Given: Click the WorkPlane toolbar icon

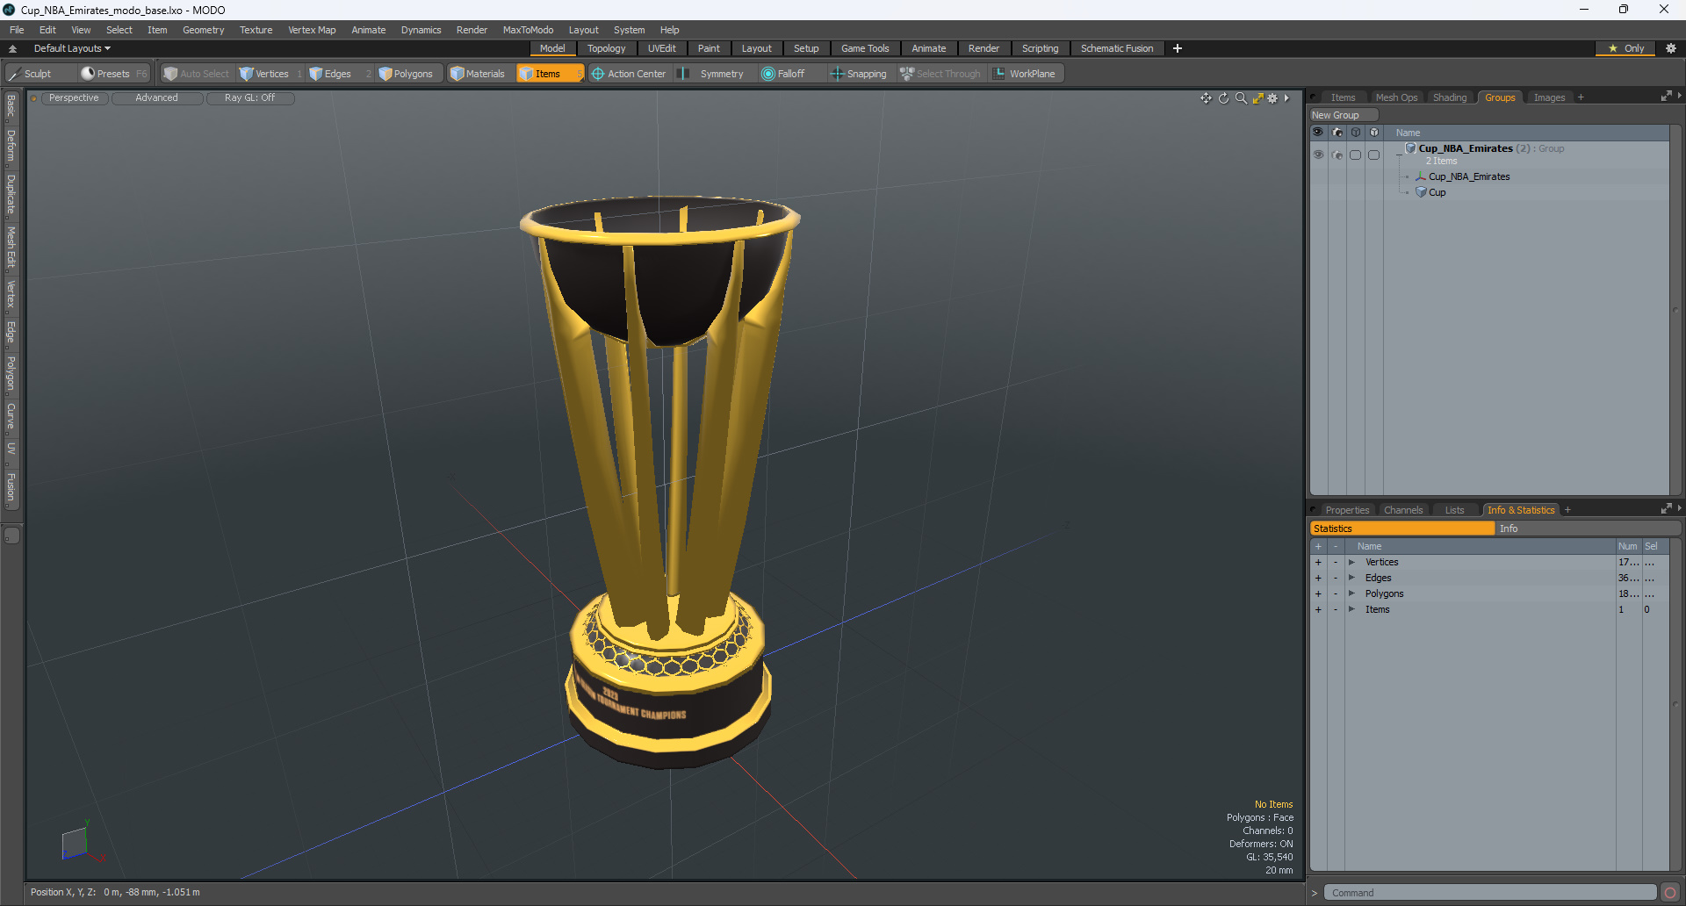Looking at the screenshot, I should tap(999, 74).
